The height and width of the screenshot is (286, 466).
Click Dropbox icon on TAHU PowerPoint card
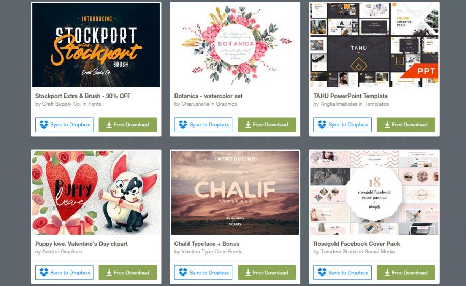(322, 125)
